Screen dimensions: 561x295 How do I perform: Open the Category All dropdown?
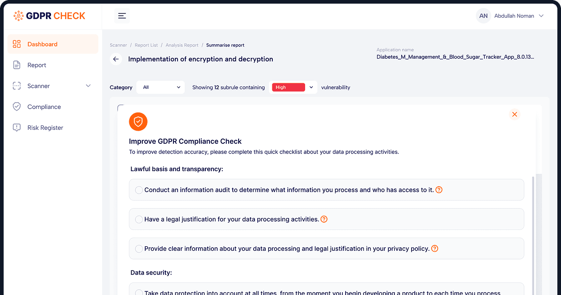coord(160,87)
